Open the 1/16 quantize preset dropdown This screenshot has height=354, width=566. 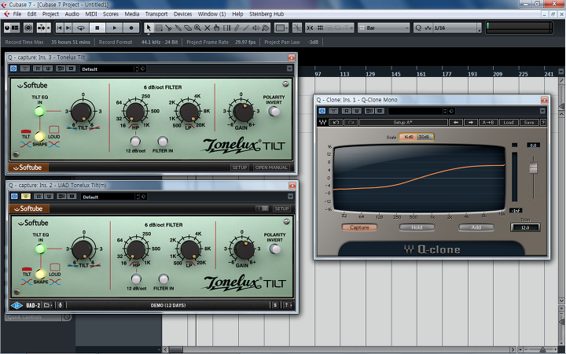pyautogui.click(x=457, y=28)
